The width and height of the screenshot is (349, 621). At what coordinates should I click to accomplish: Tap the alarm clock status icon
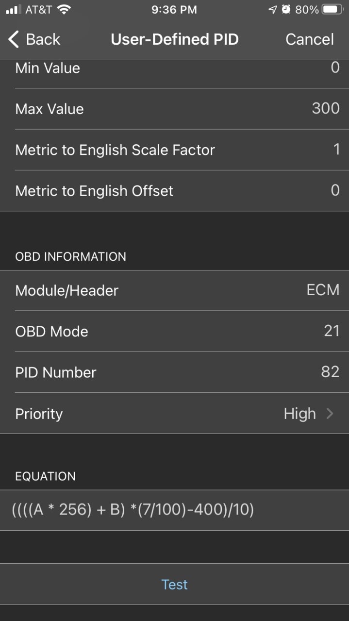(286, 9)
